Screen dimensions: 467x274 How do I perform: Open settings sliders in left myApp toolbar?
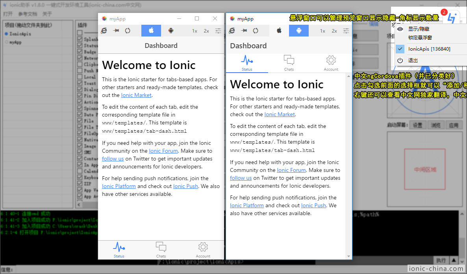click(x=218, y=31)
